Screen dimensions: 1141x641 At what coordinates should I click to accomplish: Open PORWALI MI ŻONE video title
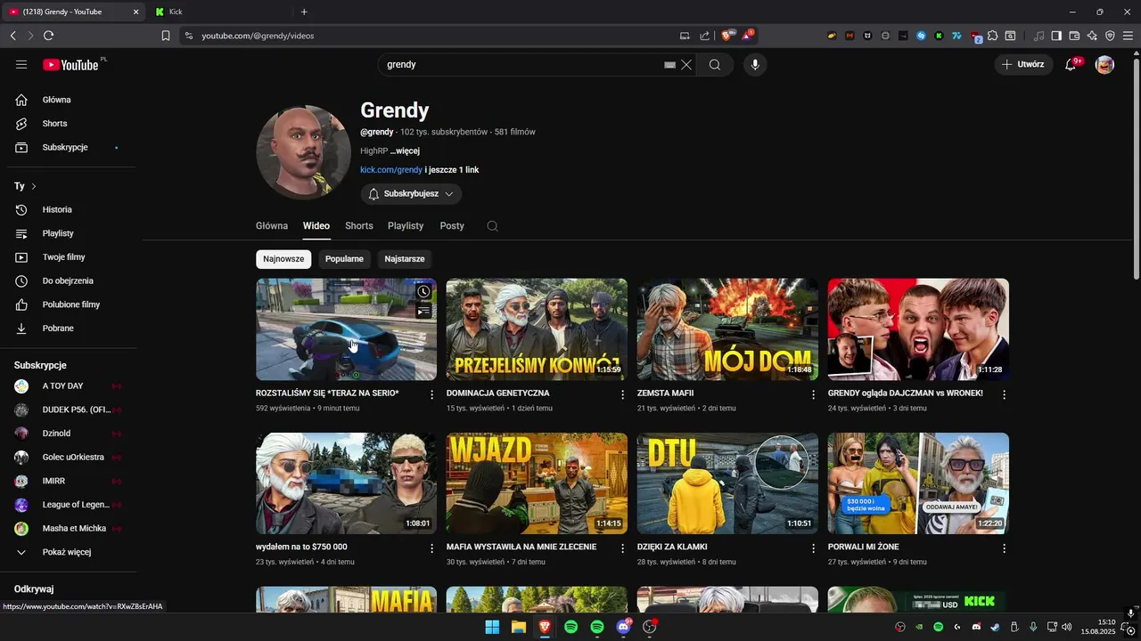863,547
